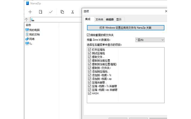Click the Extract toolbar icon

click(41, 12)
